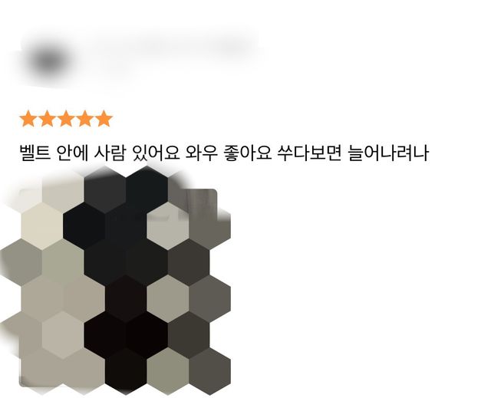Viewport: 491px width, 398px height.
Task: Click the first orange rating star
Action: [28, 119]
